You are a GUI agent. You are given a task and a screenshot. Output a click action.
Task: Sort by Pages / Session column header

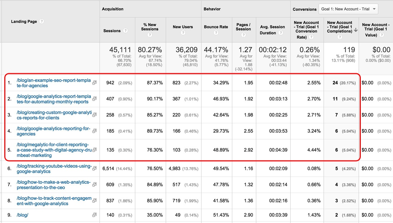click(x=243, y=27)
